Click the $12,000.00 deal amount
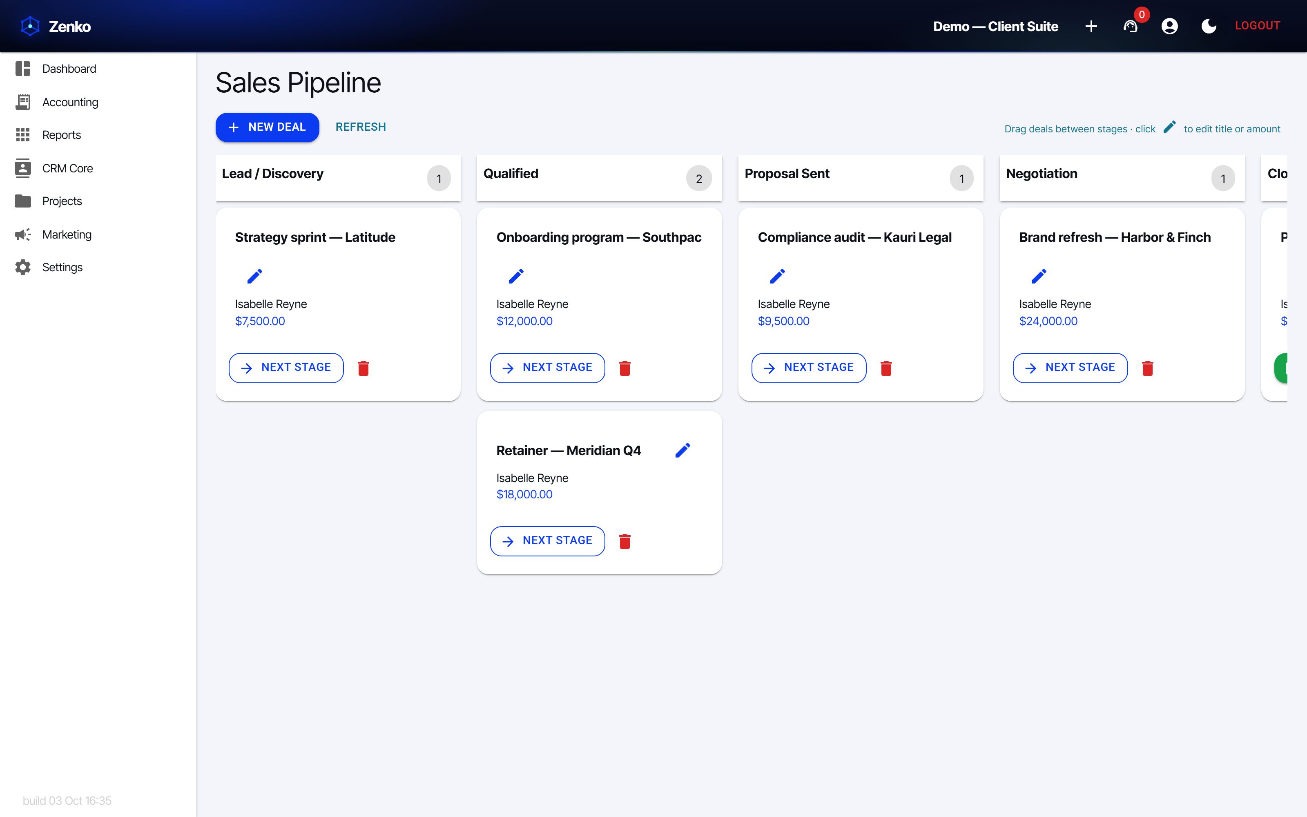Image resolution: width=1307 pixels, height=817 pixels. point(524,321)
